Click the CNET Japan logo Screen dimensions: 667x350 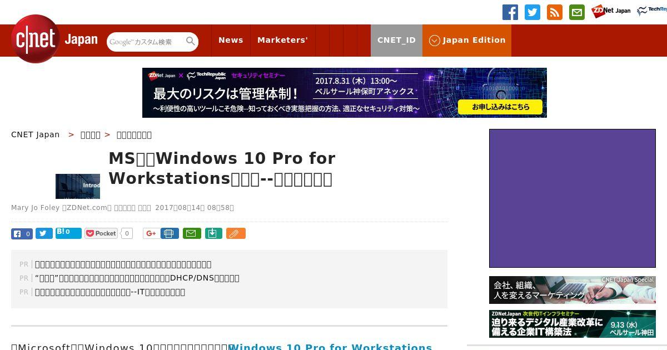click(54, 39)
